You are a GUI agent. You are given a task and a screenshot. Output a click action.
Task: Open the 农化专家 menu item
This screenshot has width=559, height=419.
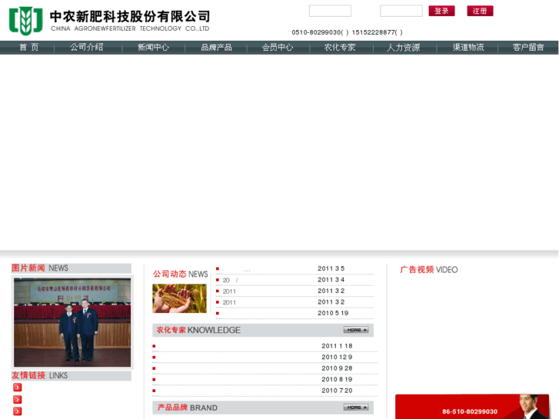point(340,48)
